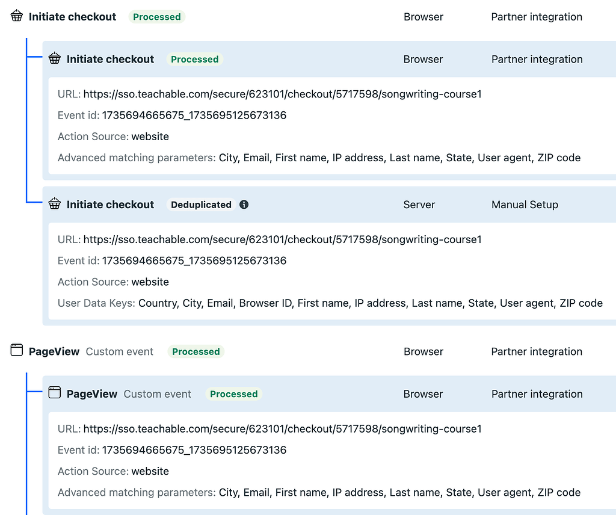
Task: Open the URL in the PageView event details
Action: [x=282, y=429]
